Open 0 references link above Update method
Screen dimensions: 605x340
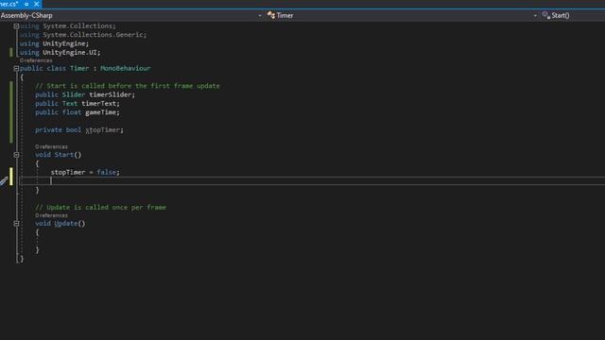(51, 215)
